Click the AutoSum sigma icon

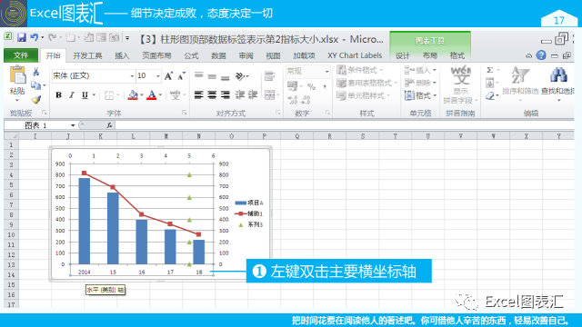point(490,70)
